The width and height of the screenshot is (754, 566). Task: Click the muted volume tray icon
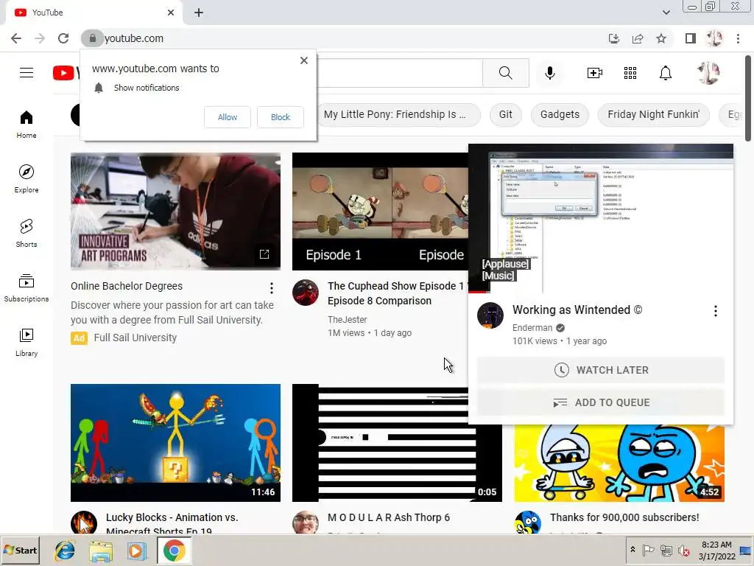coord(683,550)
